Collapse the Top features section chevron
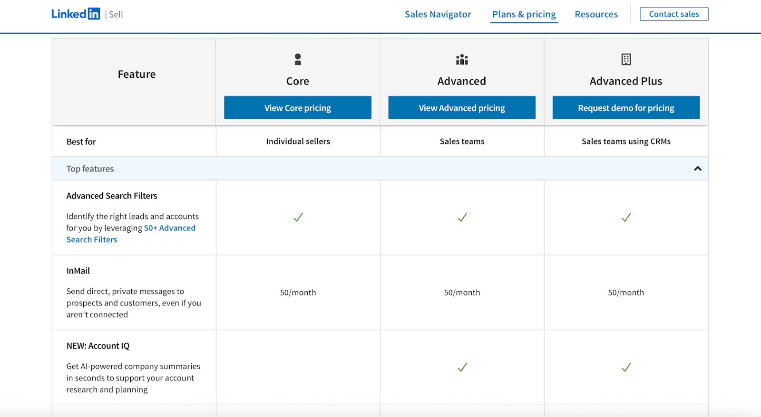 [x=698, y=169]
